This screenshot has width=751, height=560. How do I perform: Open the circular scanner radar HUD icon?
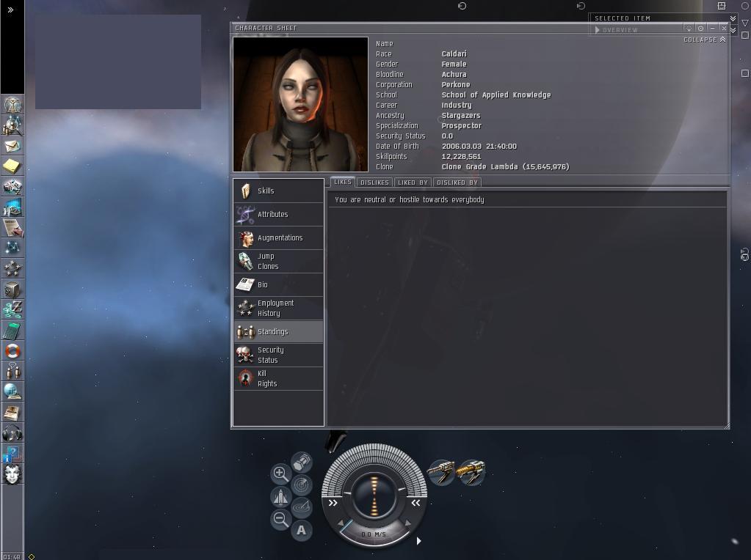[x=302, y=485]
